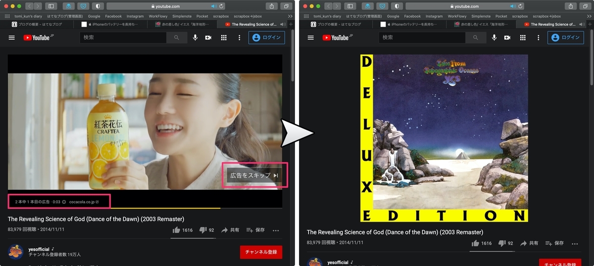Dislike the video (92) in album-cover window
This screenshot has width=594, height=266.
coord(505,243)
